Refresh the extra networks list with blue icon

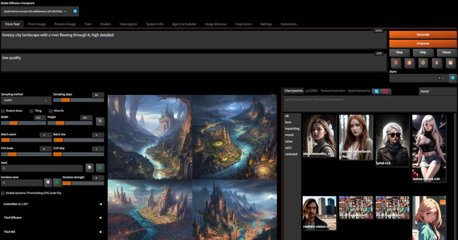coord(376,91)
